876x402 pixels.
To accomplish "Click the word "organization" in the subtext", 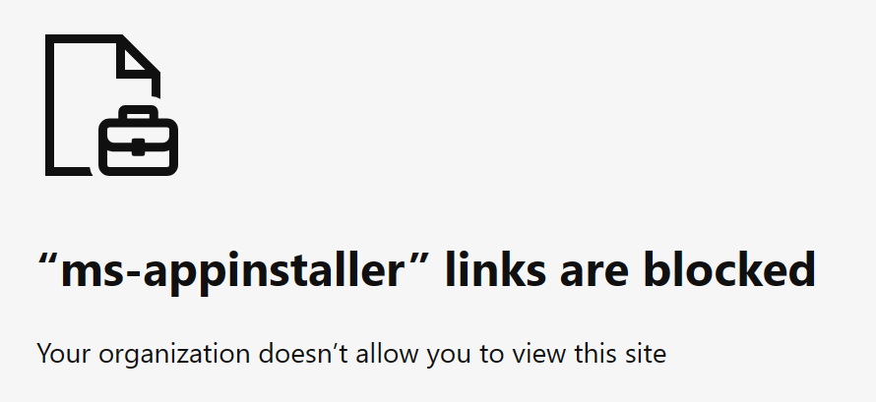I will 174,355.
